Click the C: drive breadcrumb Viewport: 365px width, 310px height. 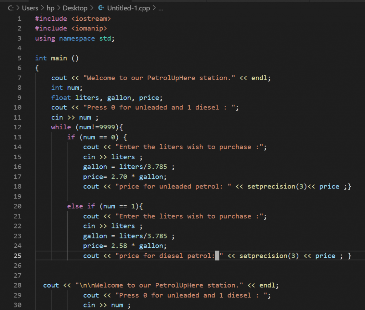[10, 8]
